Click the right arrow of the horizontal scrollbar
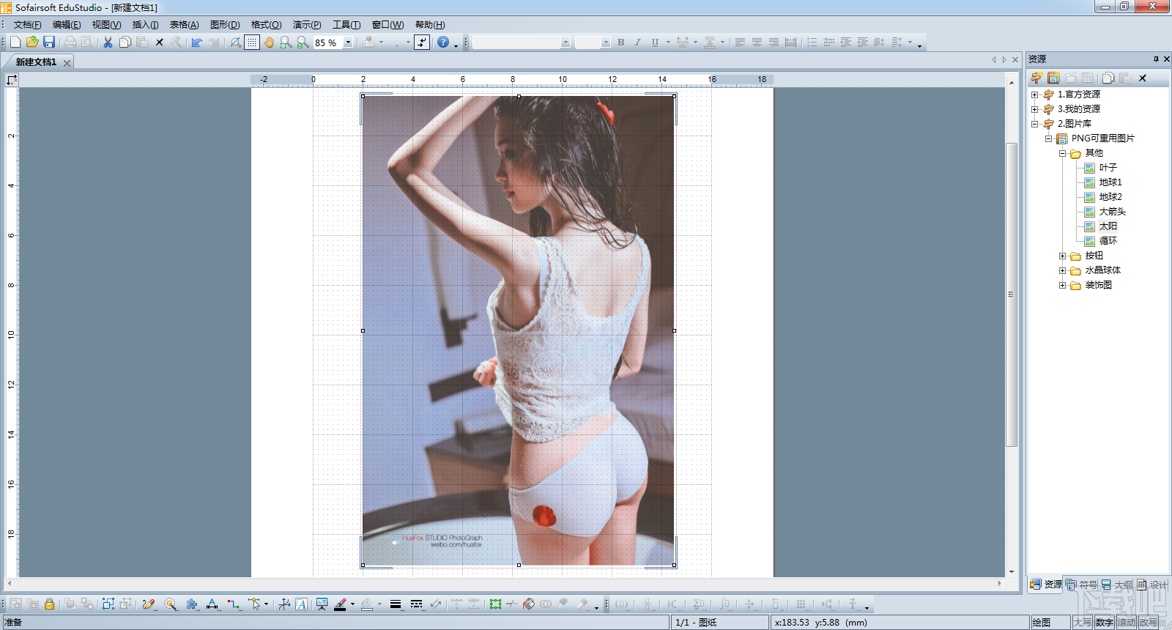 click(x=999, y=584)
